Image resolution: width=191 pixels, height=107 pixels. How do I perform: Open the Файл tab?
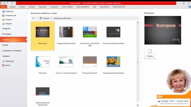pyautogui.click(x=3, y=7)
